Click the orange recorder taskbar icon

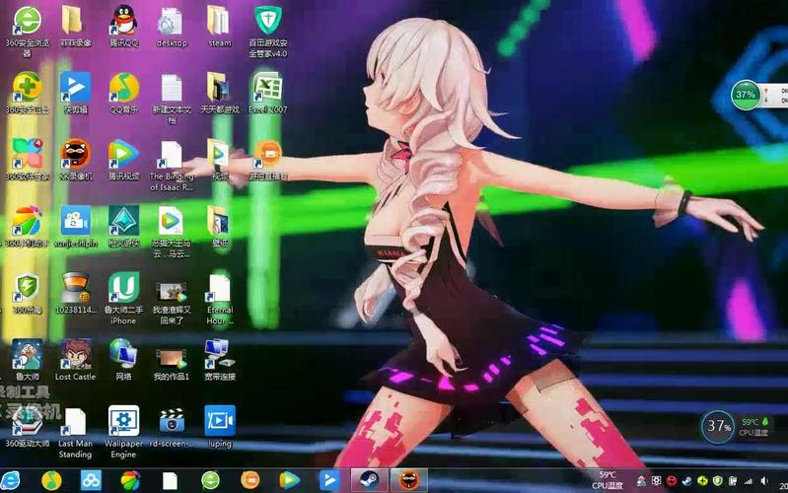coord(250,480)
